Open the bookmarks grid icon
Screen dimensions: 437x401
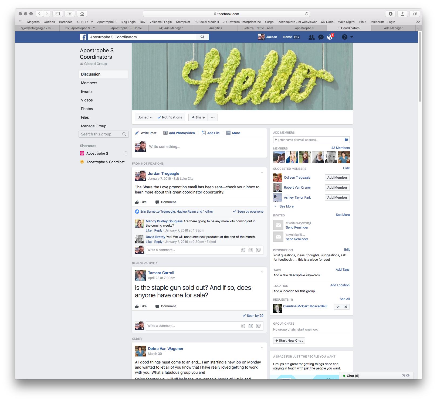[x=21, y=22]
